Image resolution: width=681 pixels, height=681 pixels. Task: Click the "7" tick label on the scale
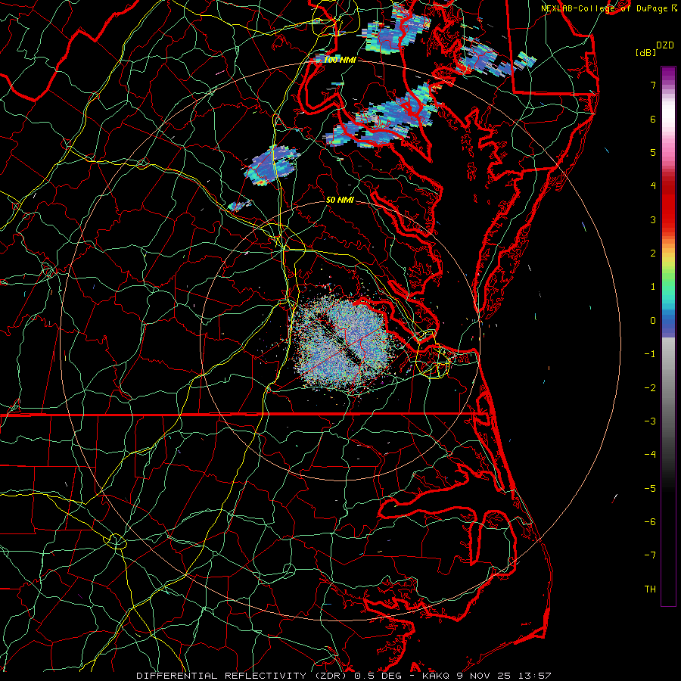pyautogui.click(x=653, y=85)
